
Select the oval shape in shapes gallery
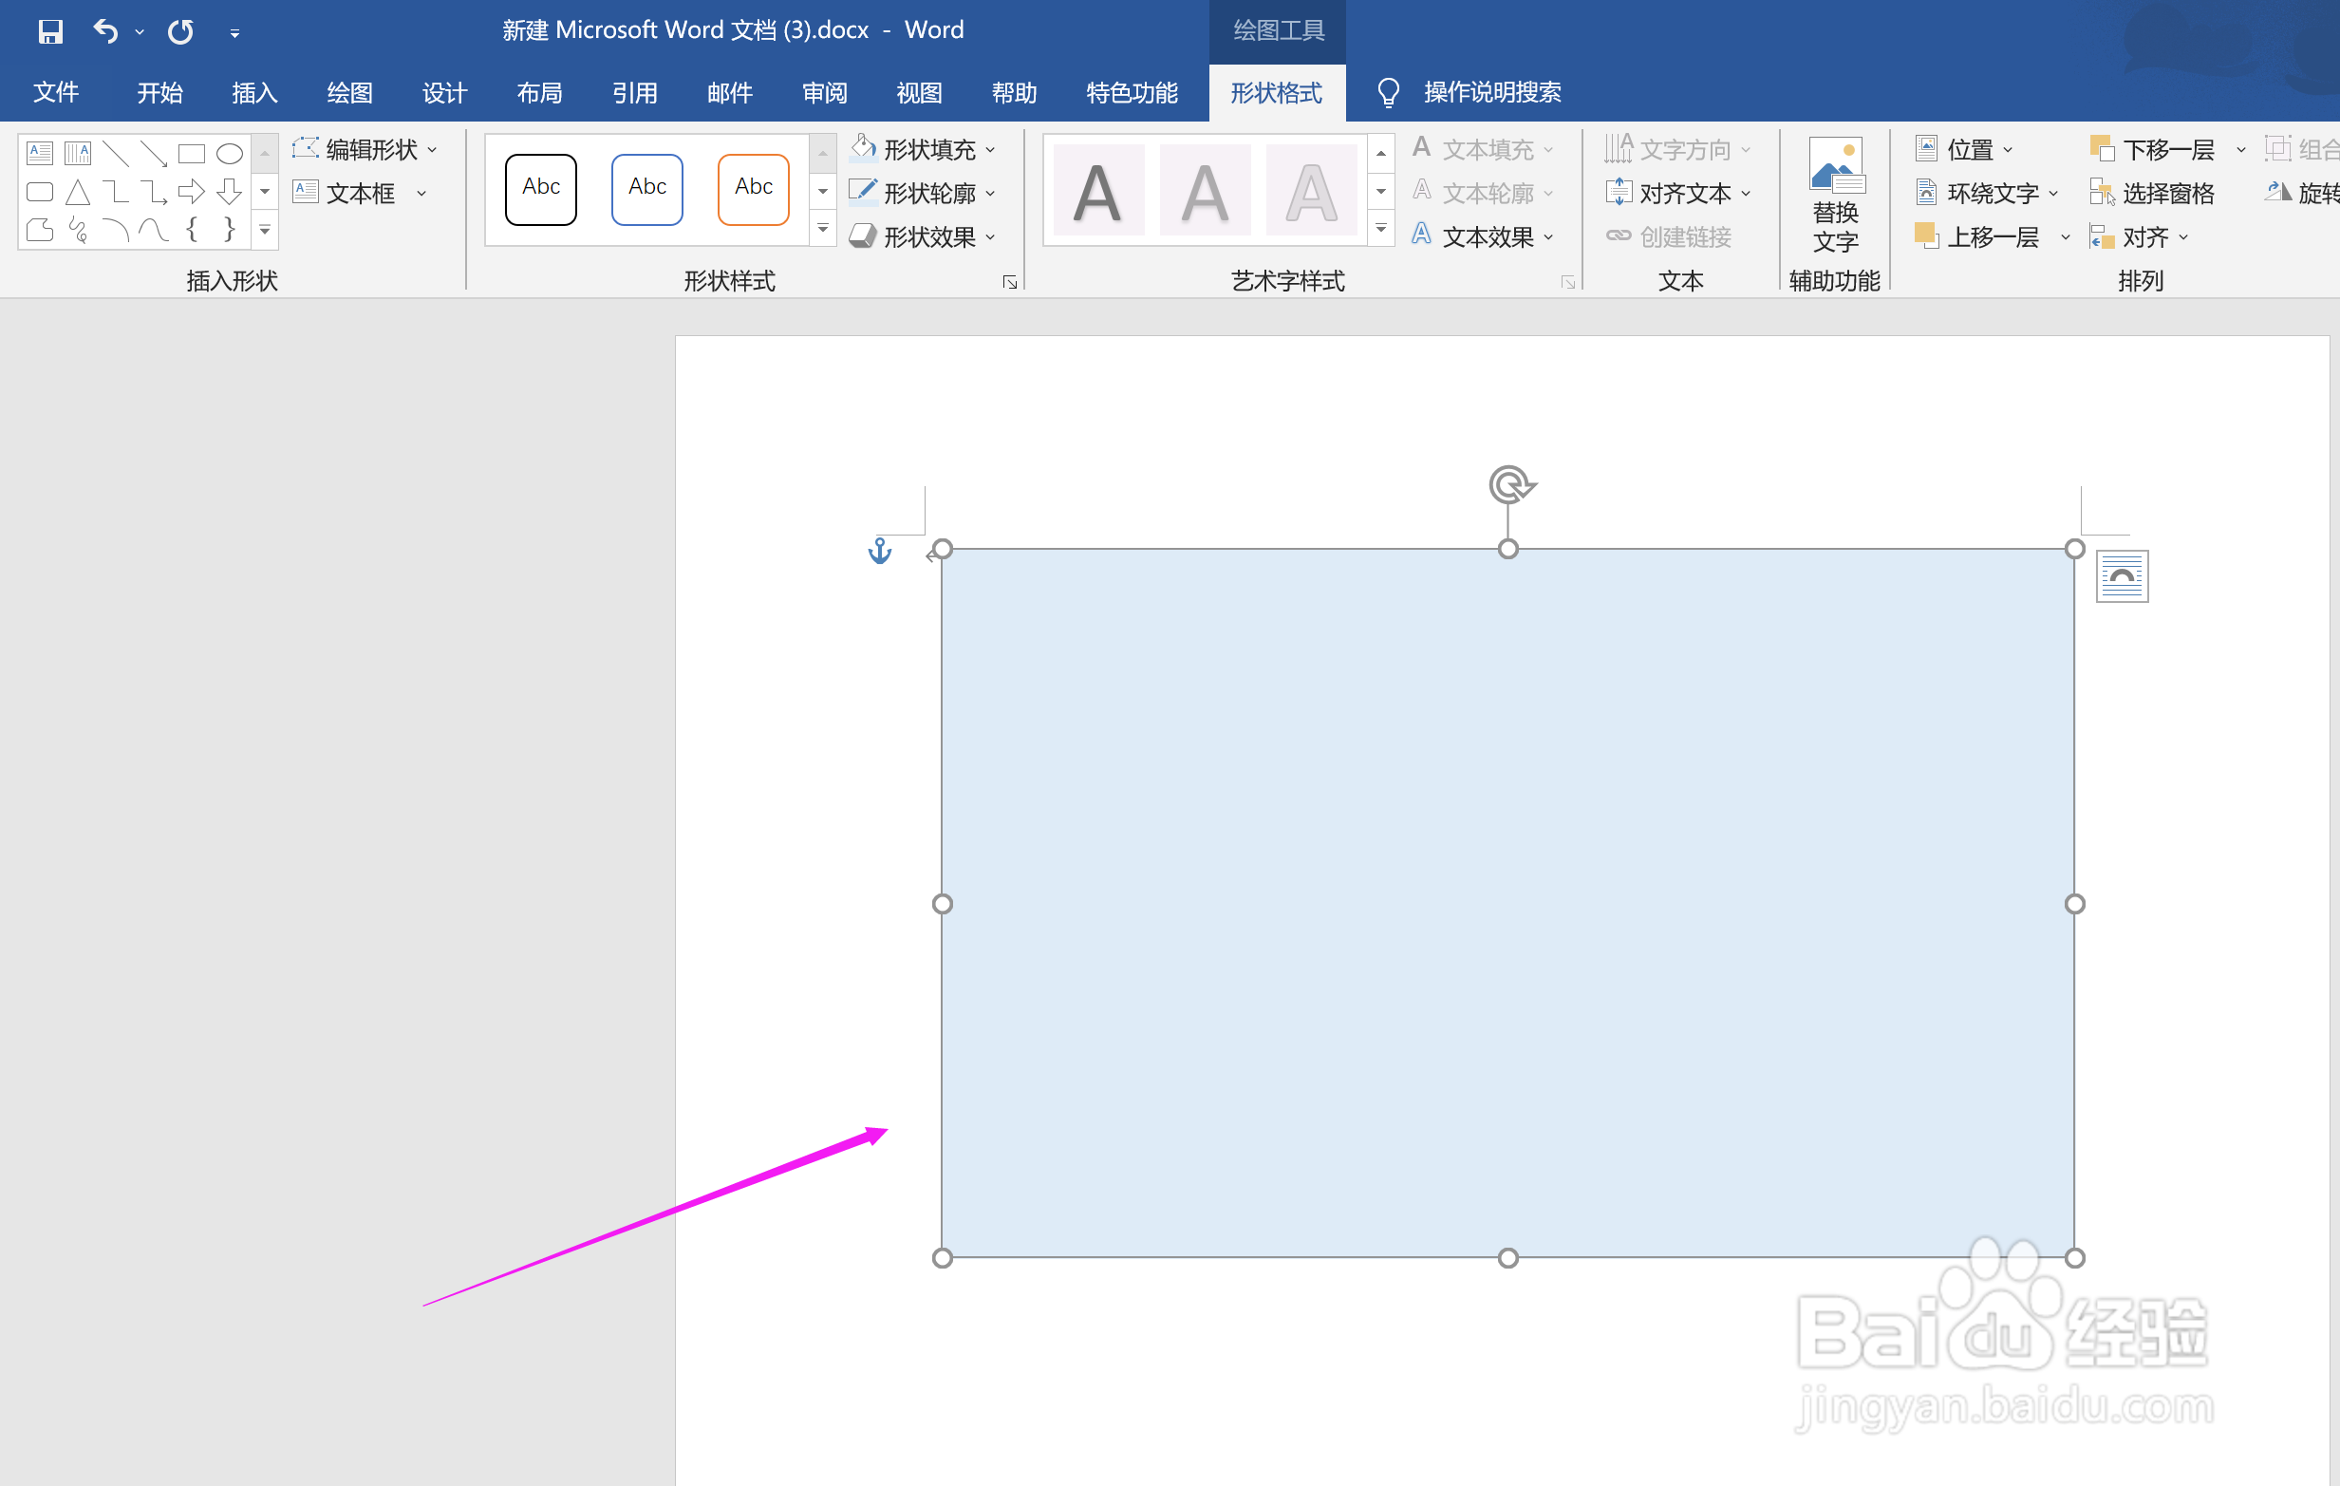click(x=230, y=154)
